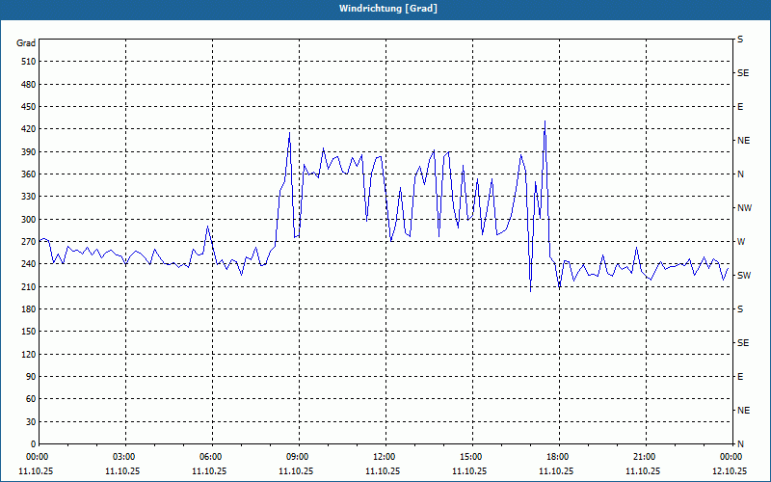The height and width of the screenshot is (482, 771).
Task: Click the NW compass label
Action: tap(744, 208)
